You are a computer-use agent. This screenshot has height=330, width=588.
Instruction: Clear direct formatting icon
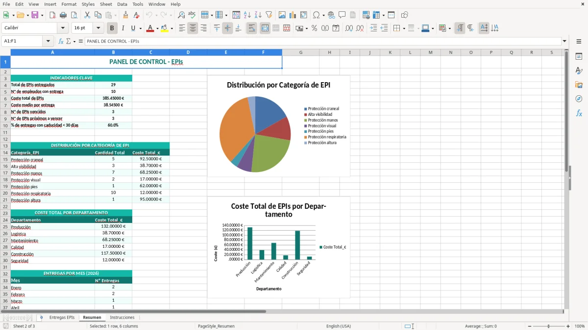tap(137, 15)
